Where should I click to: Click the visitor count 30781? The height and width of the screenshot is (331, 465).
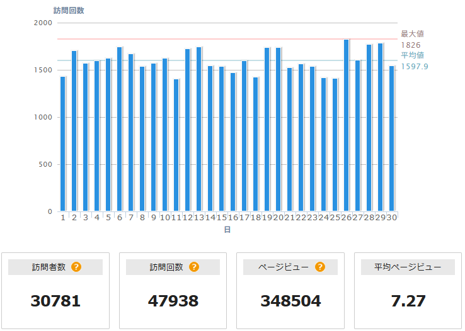[55, 301]
